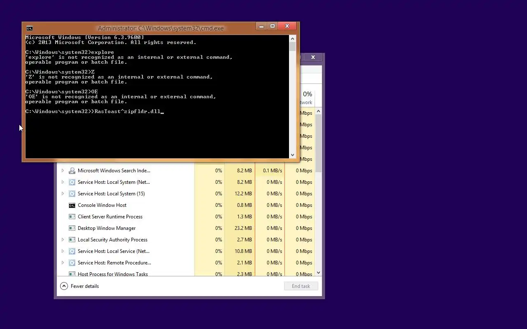Screen dimensions: 527x329
Task: Click Task Manager's scroll down arrow
Action: (x=319, y=273)
